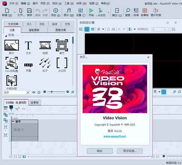Image resolution: width=182 pixels, height=165 pixels.
Task: Select the 粒子 (Particle) object icon
Action: [x=45, y=63]
